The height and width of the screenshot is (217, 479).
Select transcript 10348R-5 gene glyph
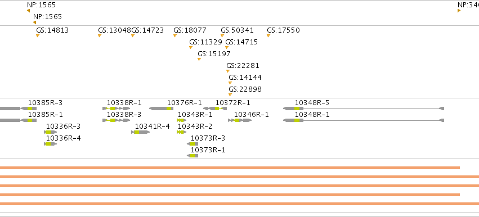[364, 108]
